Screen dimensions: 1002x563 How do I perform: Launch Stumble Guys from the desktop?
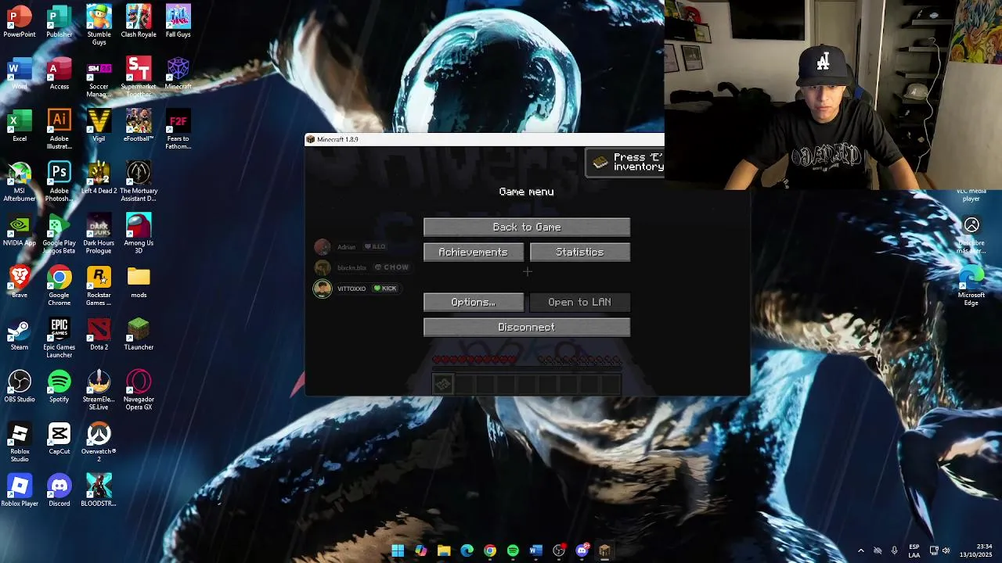[99, 25]
